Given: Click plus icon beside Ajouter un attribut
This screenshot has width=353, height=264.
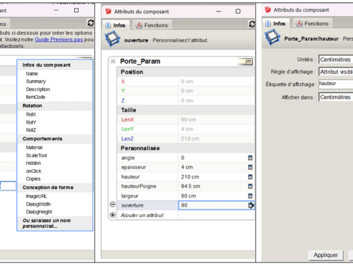Looking at the screenshot, I should click(113, 215).
